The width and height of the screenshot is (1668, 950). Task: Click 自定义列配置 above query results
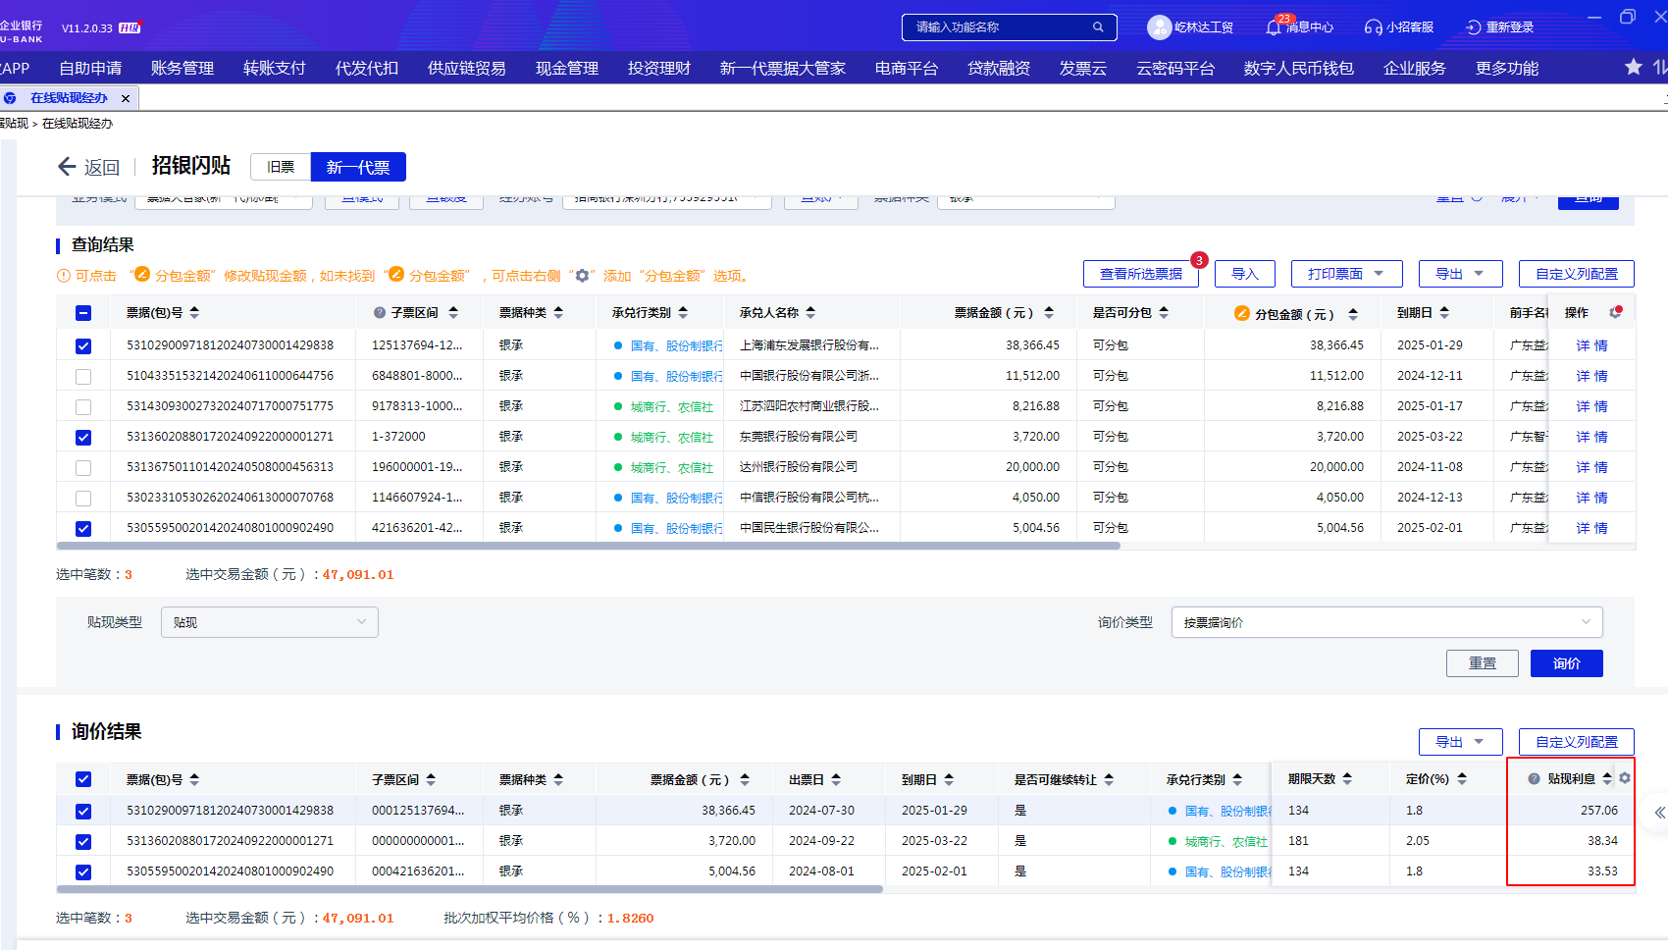point(1577,274)
